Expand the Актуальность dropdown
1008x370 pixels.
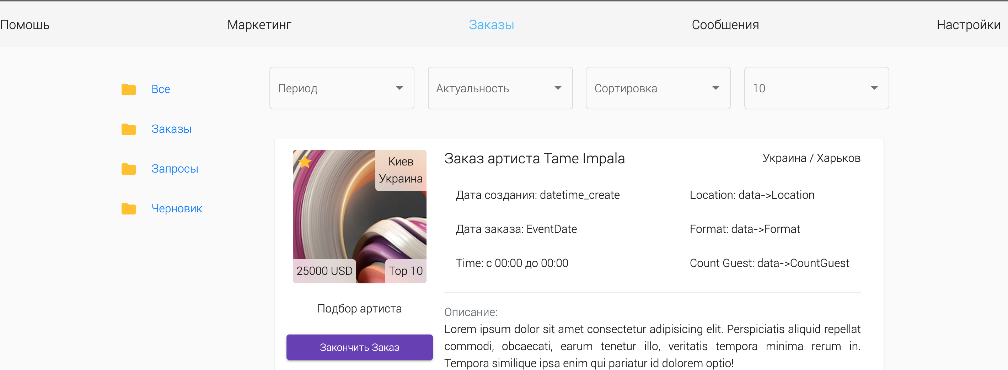coord(500,88)
